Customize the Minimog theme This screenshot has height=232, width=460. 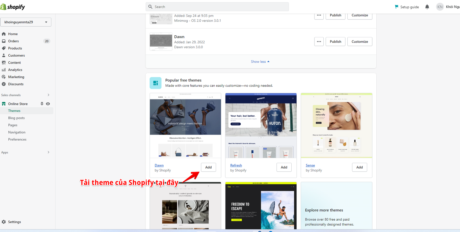click(x=360, y=15)
